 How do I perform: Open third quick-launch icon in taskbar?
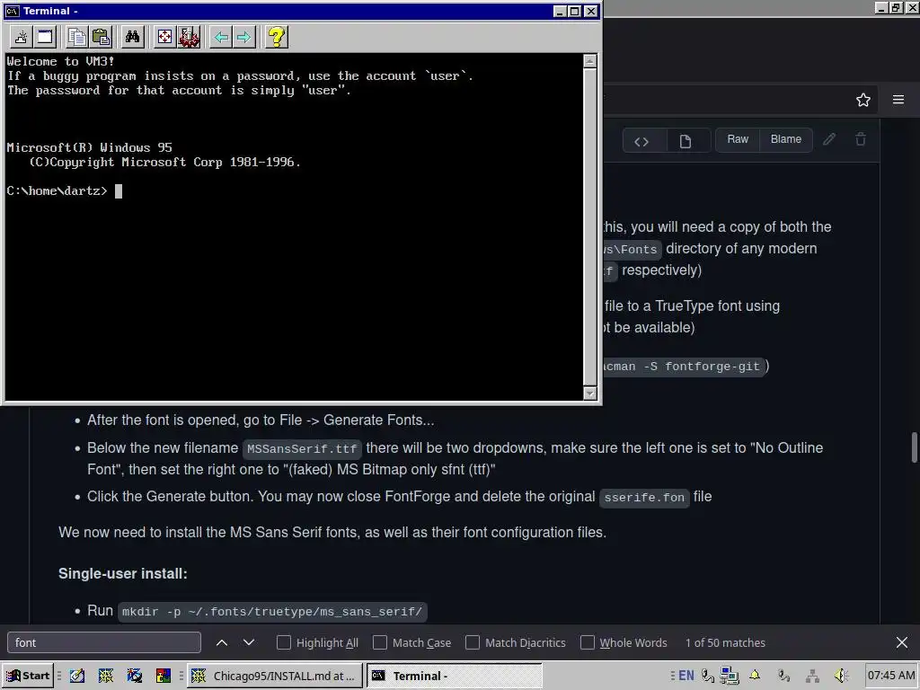point(135,676)
